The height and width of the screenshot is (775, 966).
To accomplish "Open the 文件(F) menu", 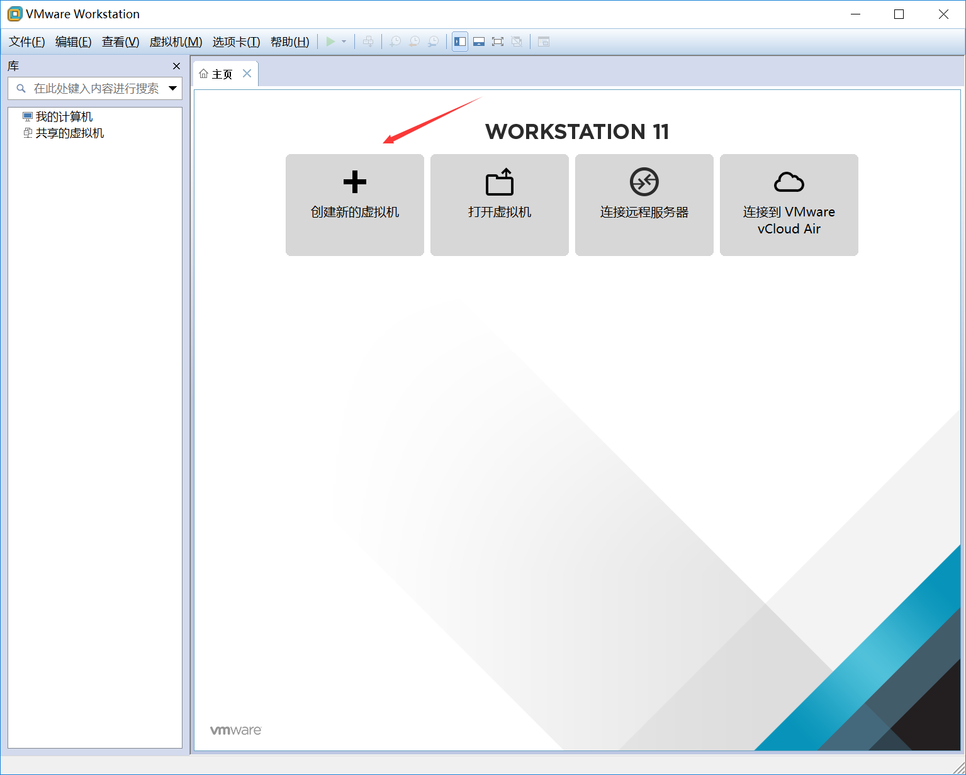I will click(x=27, y=42).
